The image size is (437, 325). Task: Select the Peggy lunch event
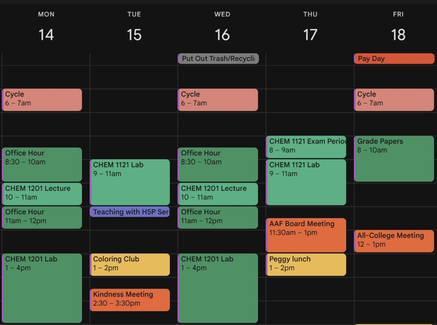305,264
